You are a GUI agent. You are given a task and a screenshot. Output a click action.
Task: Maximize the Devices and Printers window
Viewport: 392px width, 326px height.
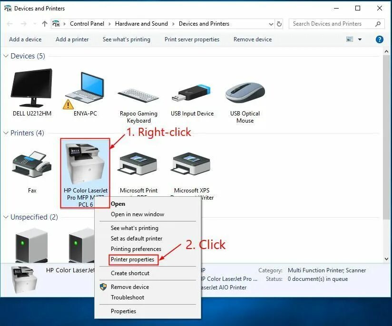coord(358,8)
